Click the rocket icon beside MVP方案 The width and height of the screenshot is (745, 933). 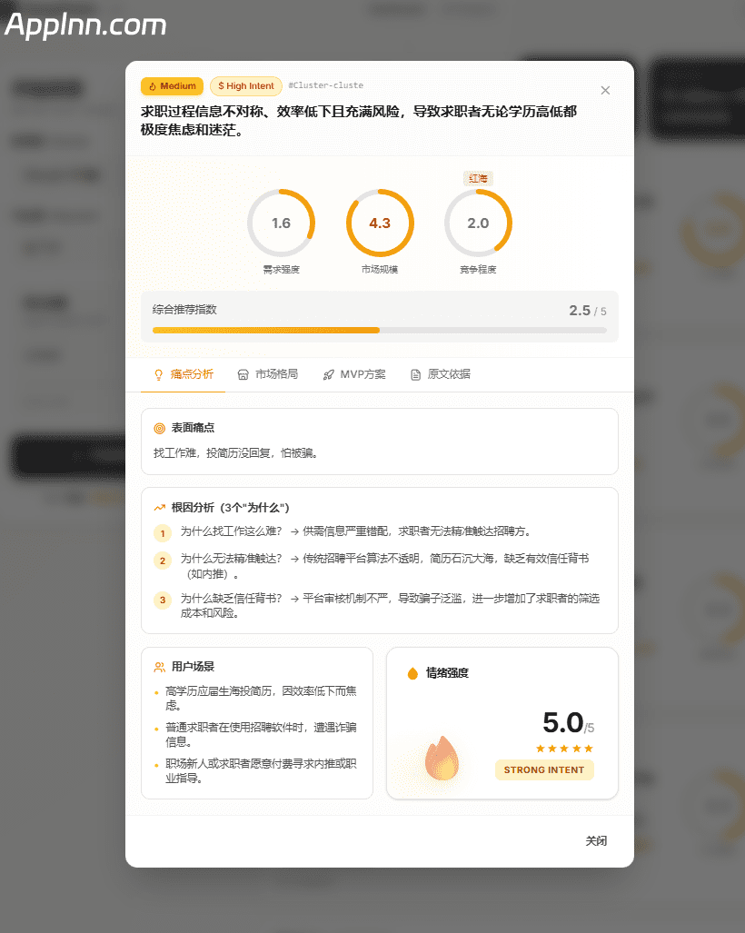[x=329, y=375]
